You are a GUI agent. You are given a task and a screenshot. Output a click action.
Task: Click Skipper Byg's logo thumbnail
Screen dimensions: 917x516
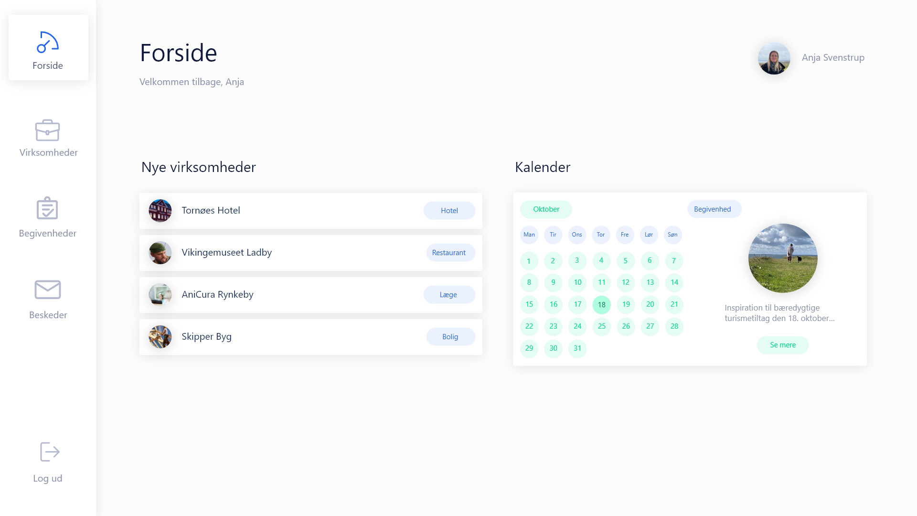click(160, 337)
